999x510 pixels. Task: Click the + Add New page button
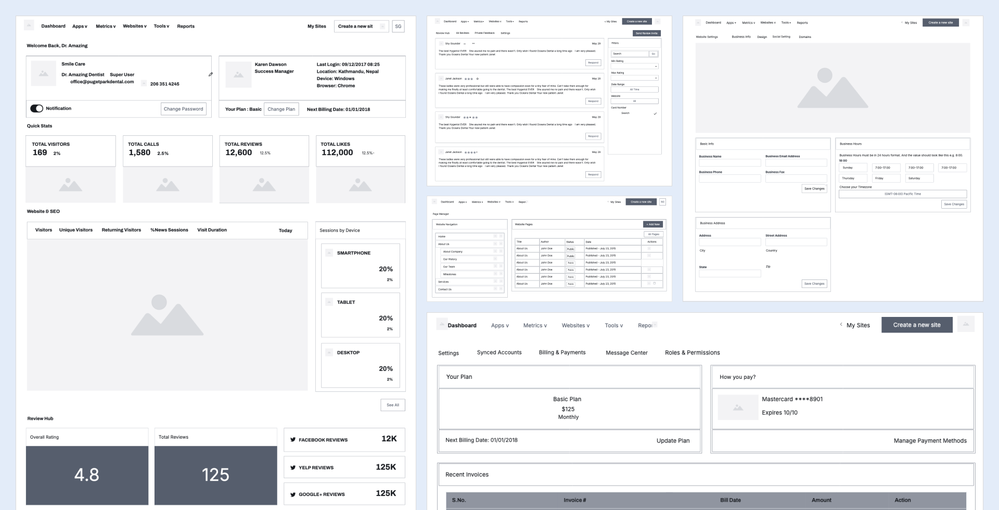(x=653, y=224)
